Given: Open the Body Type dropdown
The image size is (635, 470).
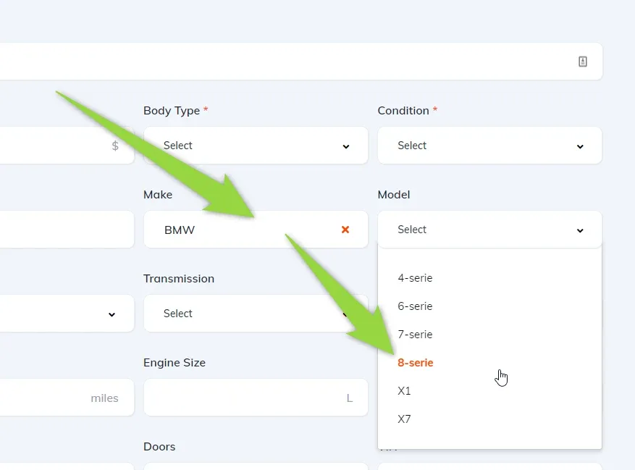Looking at the screenshot, I should 256,146.
